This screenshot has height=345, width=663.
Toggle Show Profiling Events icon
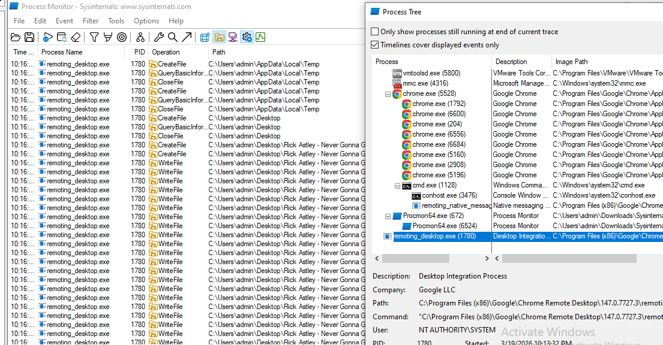[x=260, y=37]
